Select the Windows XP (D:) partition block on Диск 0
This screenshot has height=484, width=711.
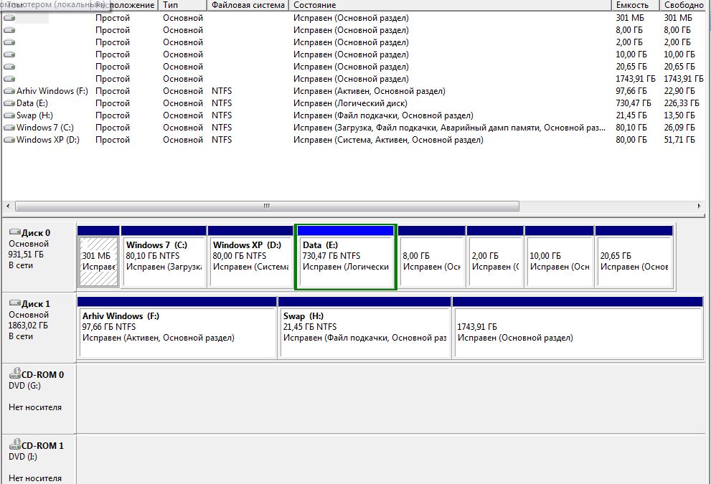(x=250, y=257)
